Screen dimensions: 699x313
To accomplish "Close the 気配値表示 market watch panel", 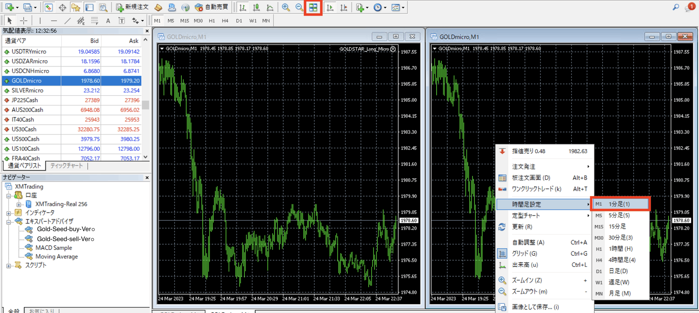I will click(147, 31).
